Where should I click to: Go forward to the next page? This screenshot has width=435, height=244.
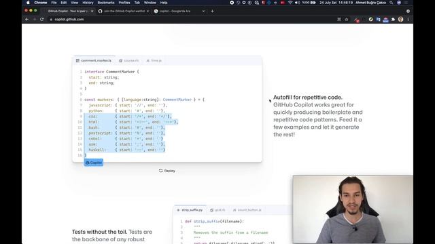click(35, 20)
